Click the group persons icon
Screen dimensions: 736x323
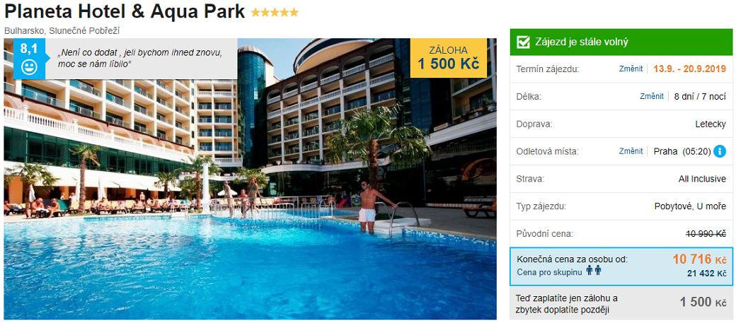pos(593,271)
